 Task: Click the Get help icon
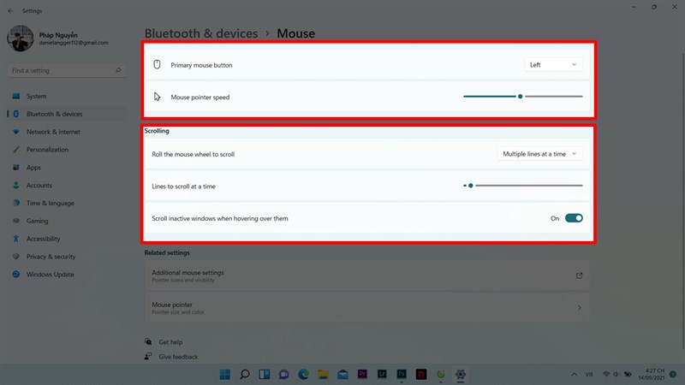(x=148, y=341)
